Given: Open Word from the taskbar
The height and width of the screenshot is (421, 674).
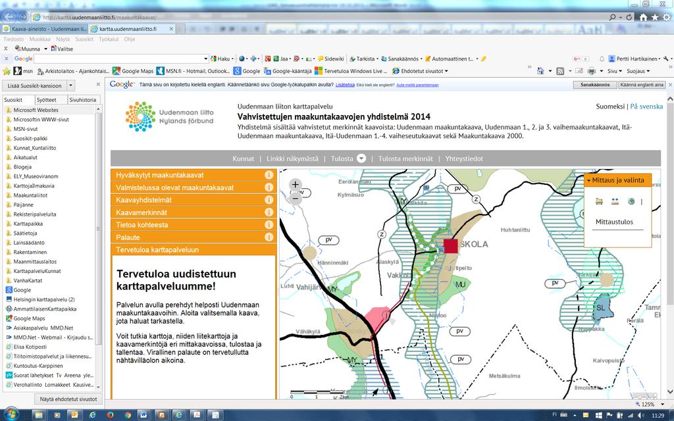Looking at the screenshot, I should [x=144, y=415].
